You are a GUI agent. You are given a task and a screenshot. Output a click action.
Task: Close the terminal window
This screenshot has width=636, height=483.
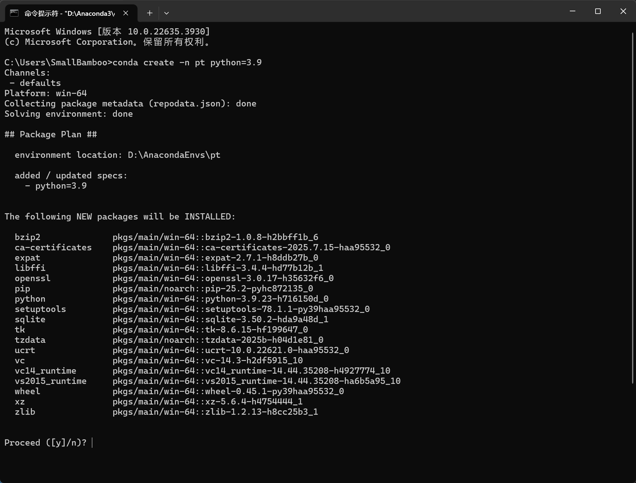tap(623, 11)
